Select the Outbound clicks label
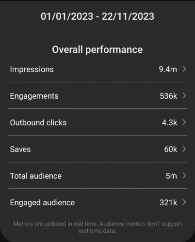Screen dimensions: 195x242 pyautogui.click(x=38, y=122)
